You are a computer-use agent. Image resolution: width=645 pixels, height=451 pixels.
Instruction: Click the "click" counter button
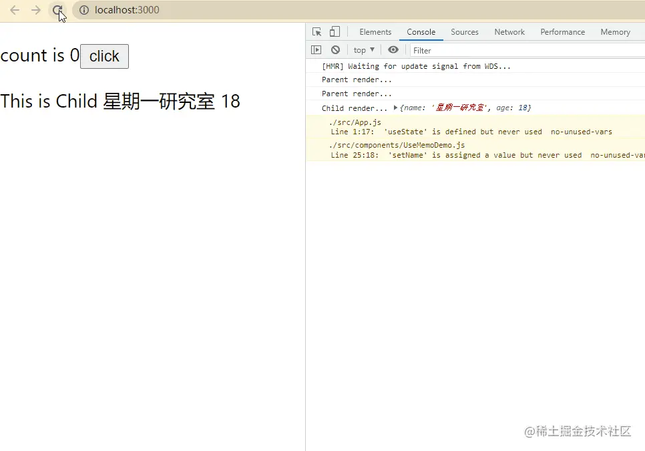[x=104, y=56]
